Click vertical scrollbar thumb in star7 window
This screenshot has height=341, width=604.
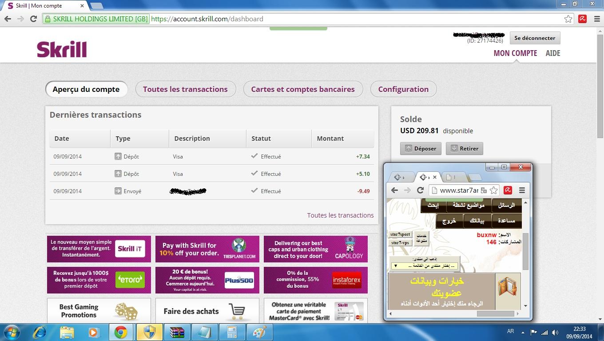coord(525,251)
